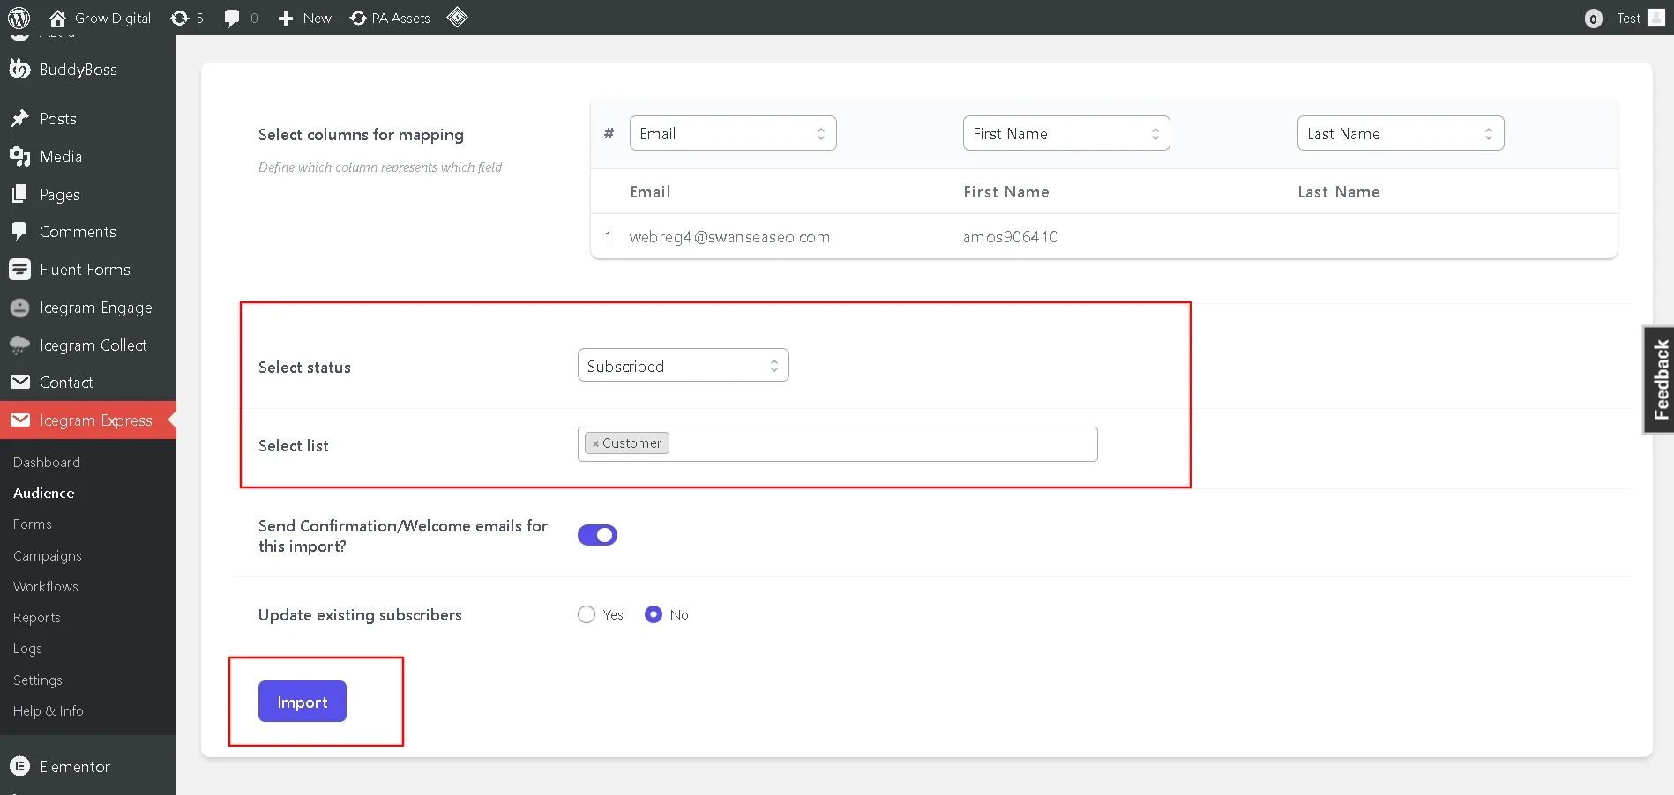1674x795 pixels.
Task: Open the Icegram Express menu label
Action: 96,420
